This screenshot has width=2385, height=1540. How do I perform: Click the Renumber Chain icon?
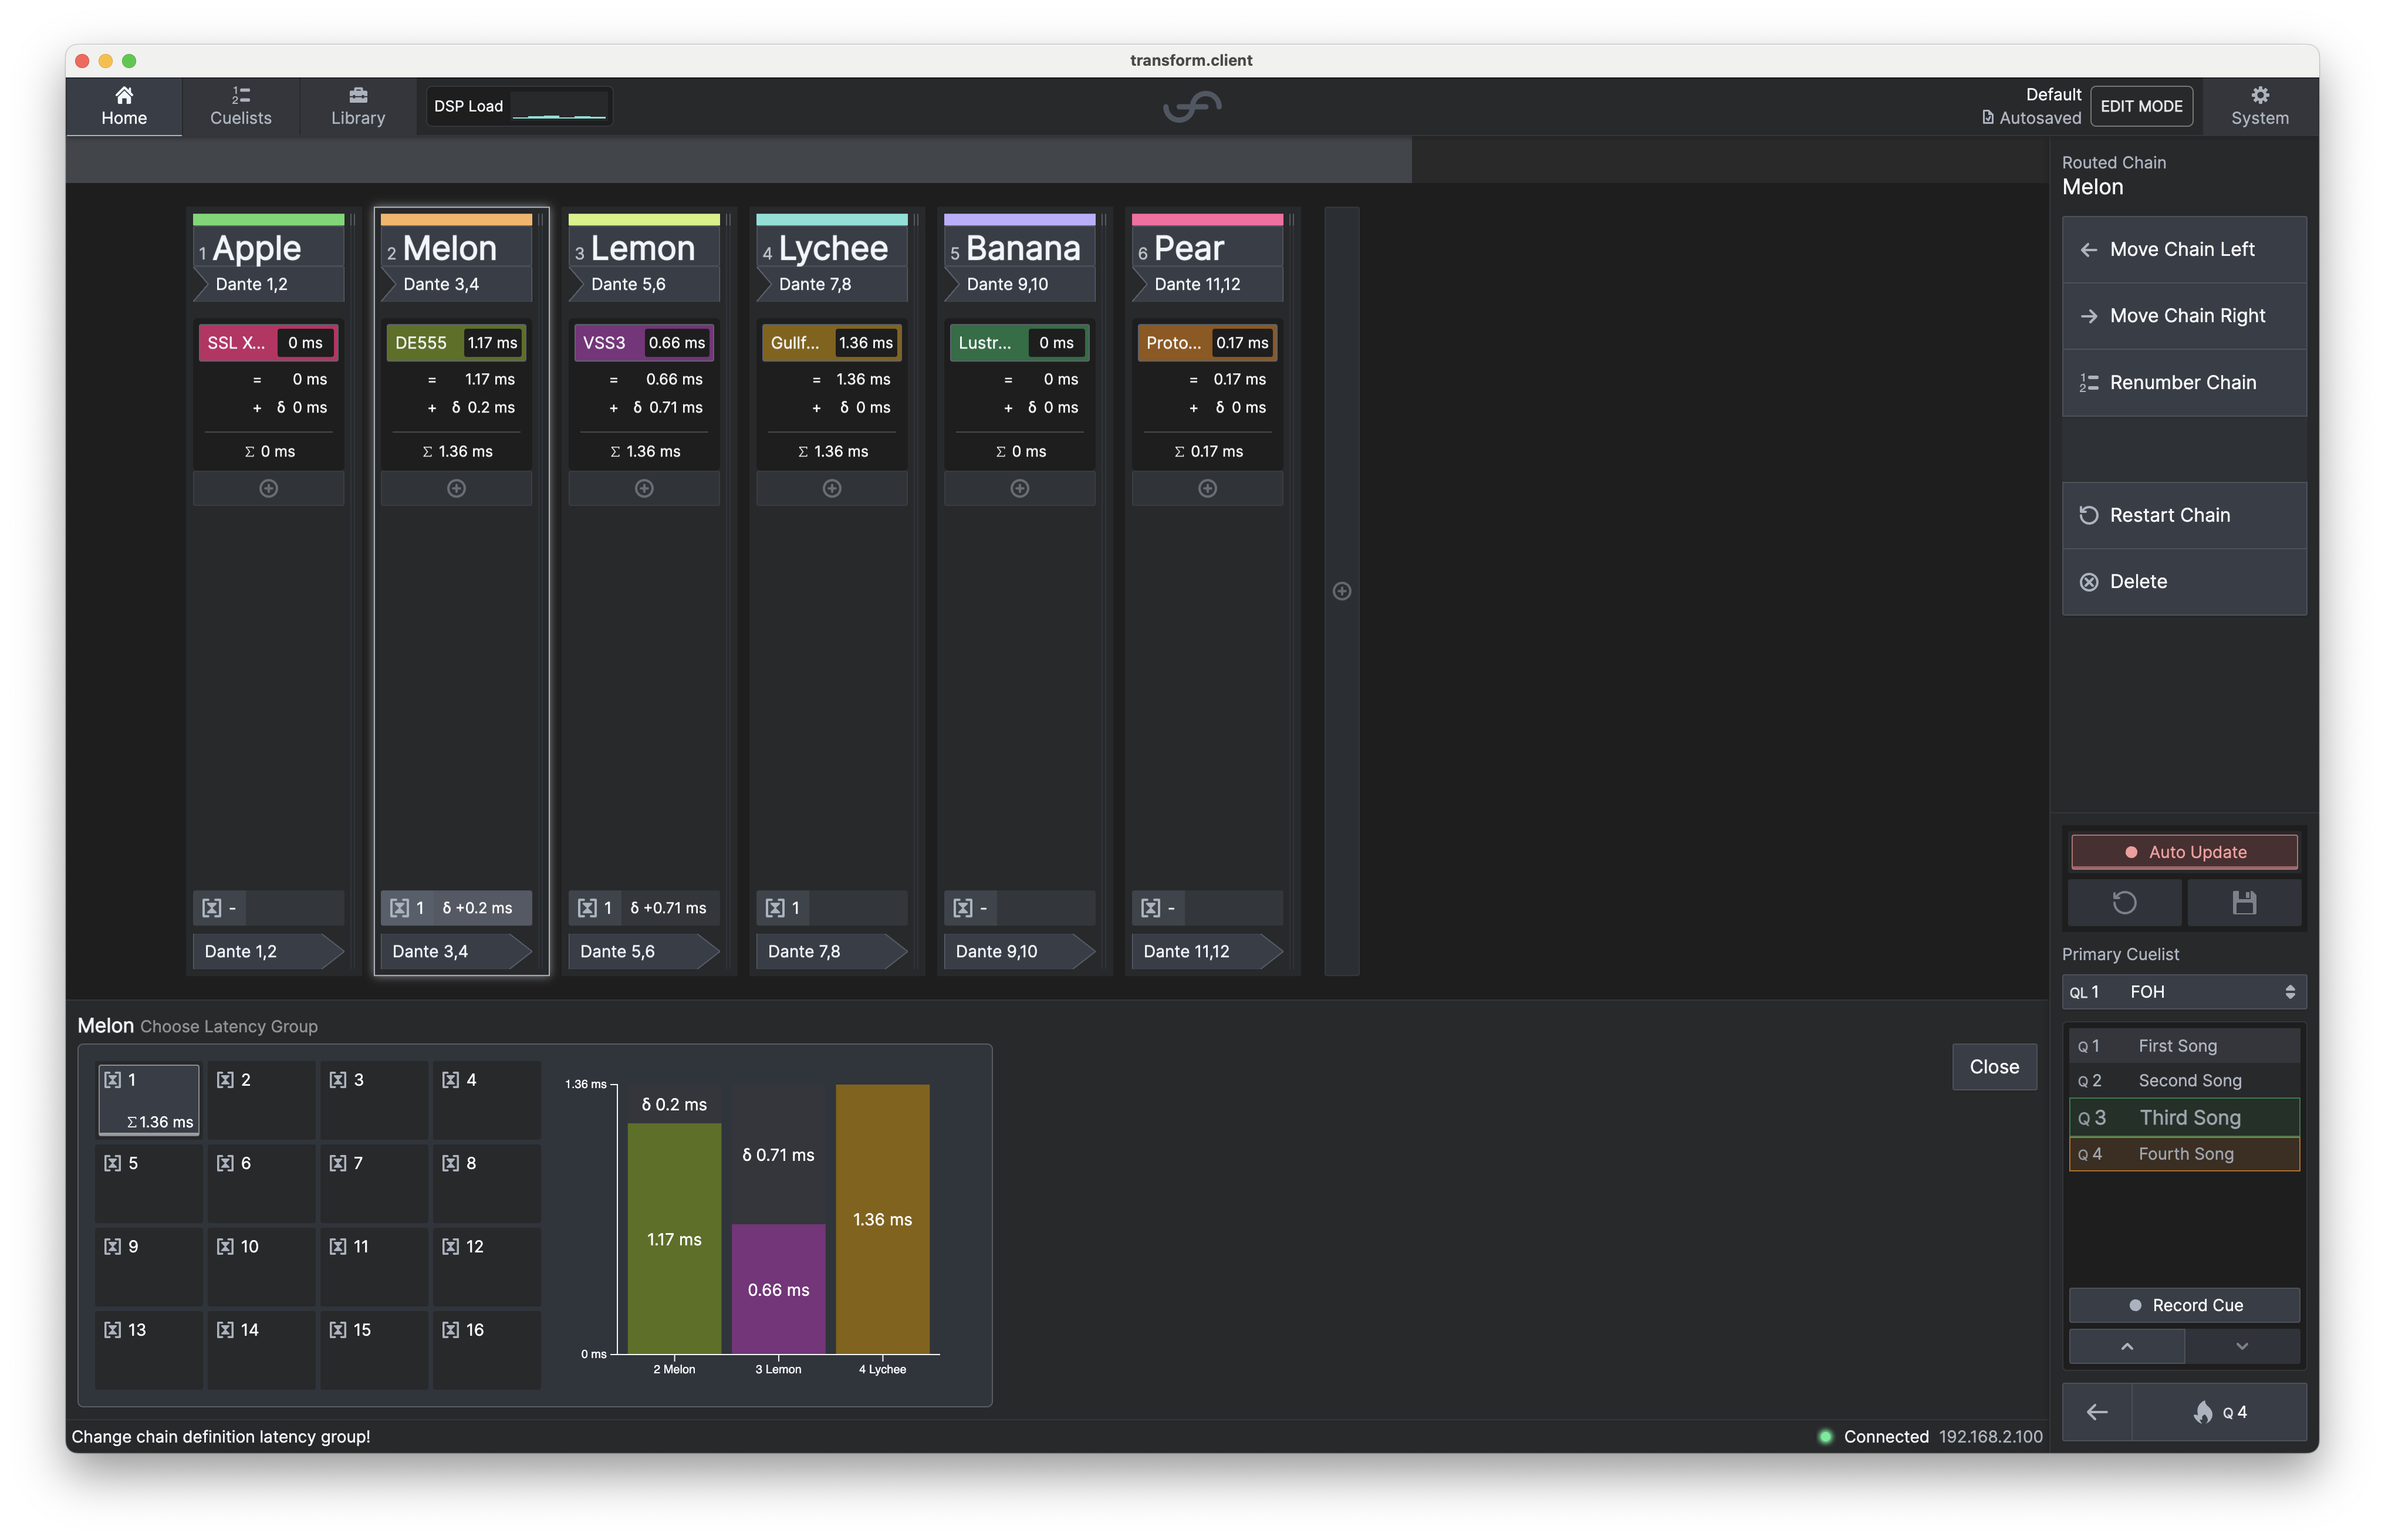[2087, 381]
